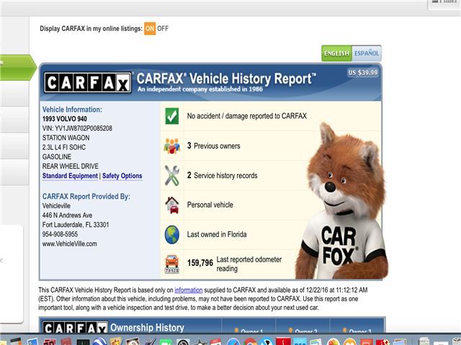Click the 'Ownership History' section heading

tap(147, 328)
